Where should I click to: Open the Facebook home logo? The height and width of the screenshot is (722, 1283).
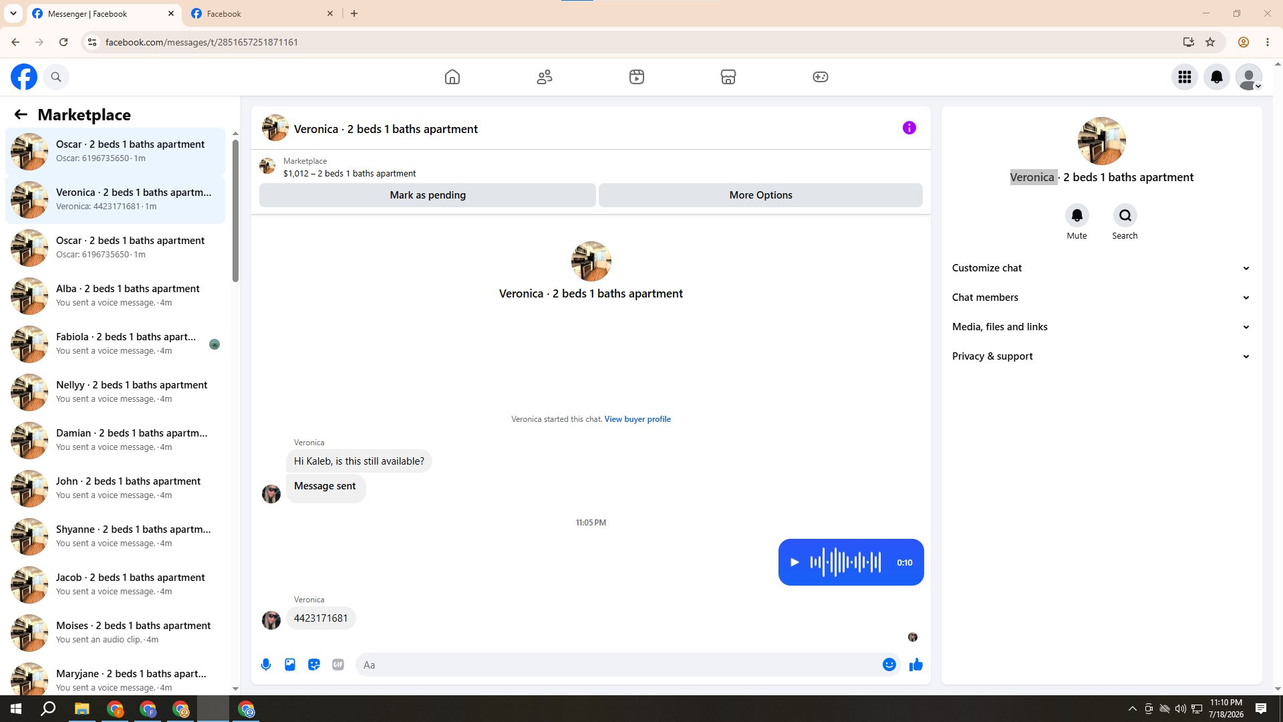click(x=24, y=77)
